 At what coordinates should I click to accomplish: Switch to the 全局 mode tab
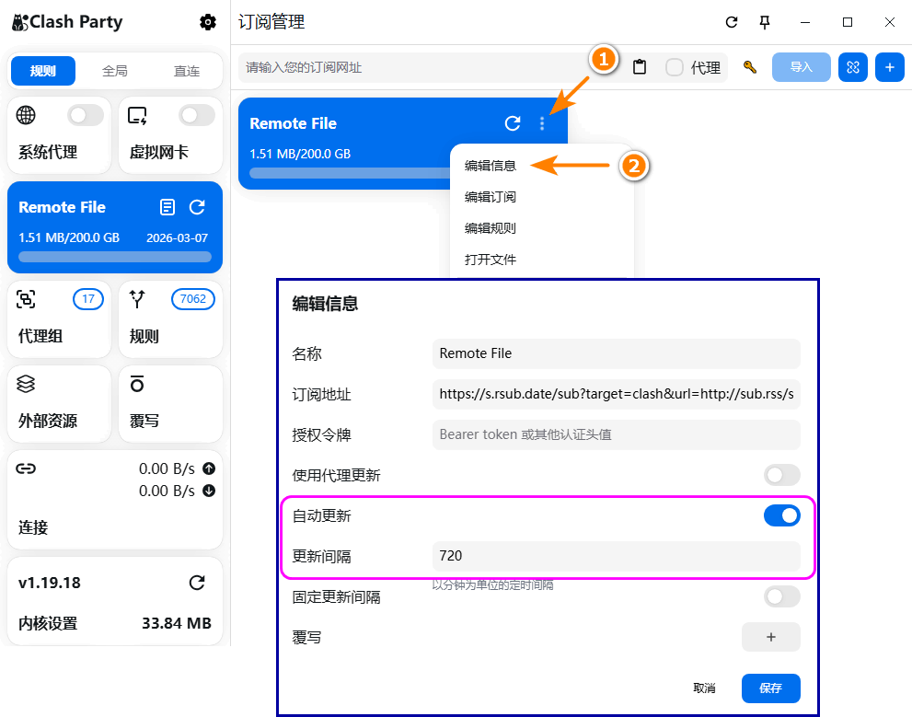click(x=115, y=71)
